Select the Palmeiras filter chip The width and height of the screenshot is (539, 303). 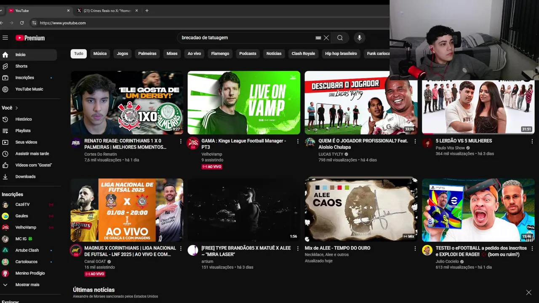point(147,54)
